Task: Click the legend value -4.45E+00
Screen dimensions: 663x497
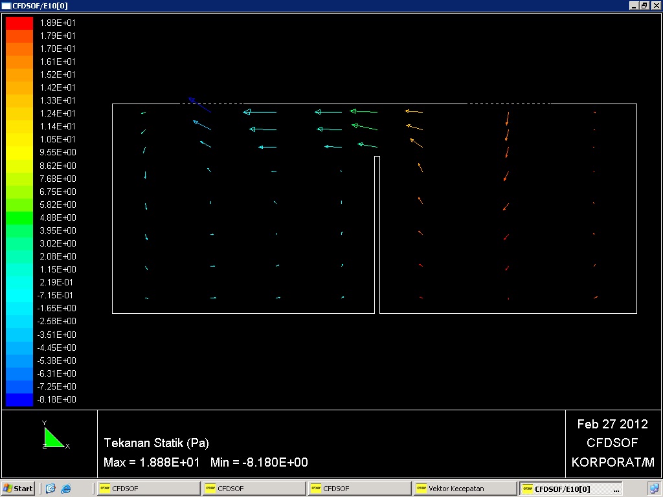Action: pos(57,348)
